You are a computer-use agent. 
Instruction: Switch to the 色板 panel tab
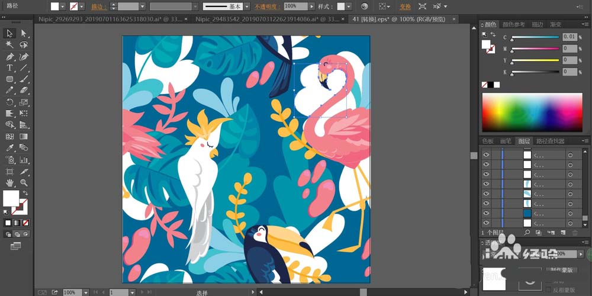click(488, 141)
